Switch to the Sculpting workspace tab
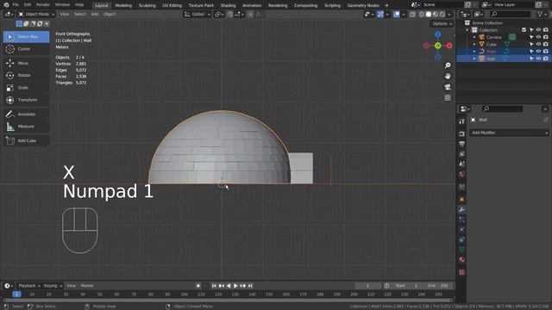The width and height of the screenshot is (552, 310). [147, 5]
